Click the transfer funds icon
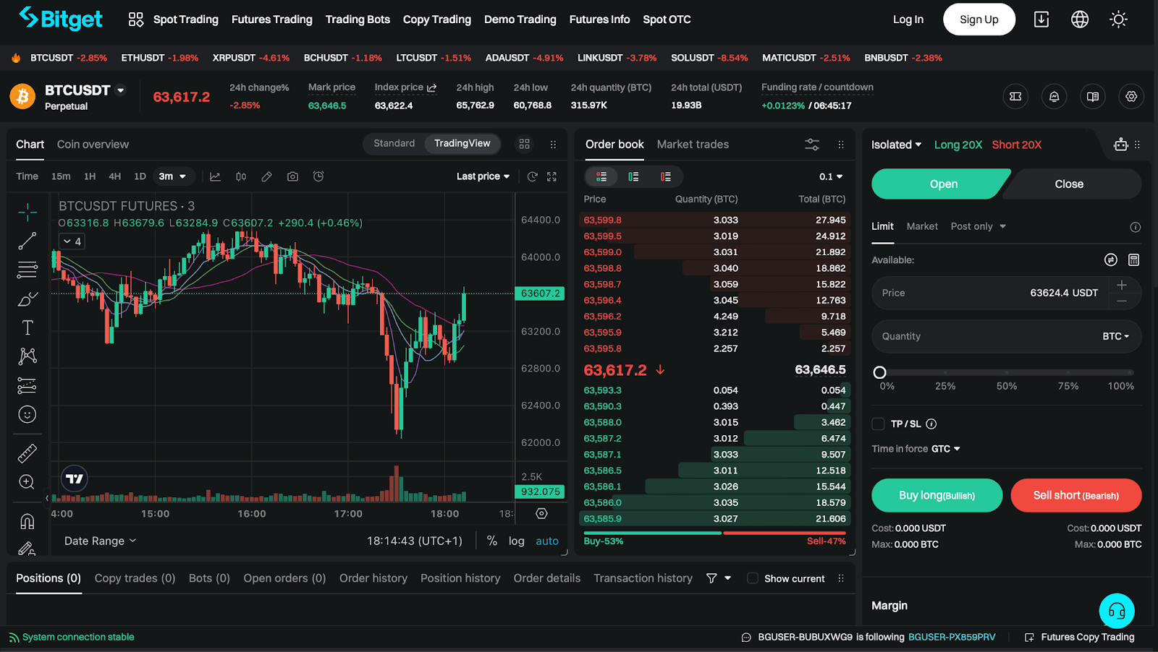Viewport: 1158px width, 652px height. pos(1110,259)
